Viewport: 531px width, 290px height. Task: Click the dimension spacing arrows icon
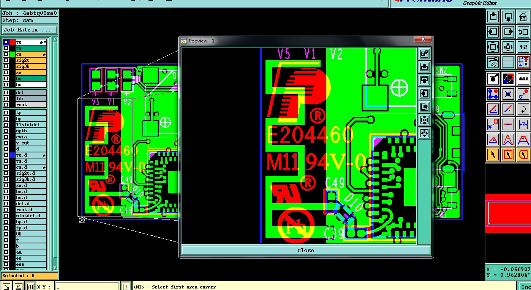pyautogui.click(x=523, y=124)
